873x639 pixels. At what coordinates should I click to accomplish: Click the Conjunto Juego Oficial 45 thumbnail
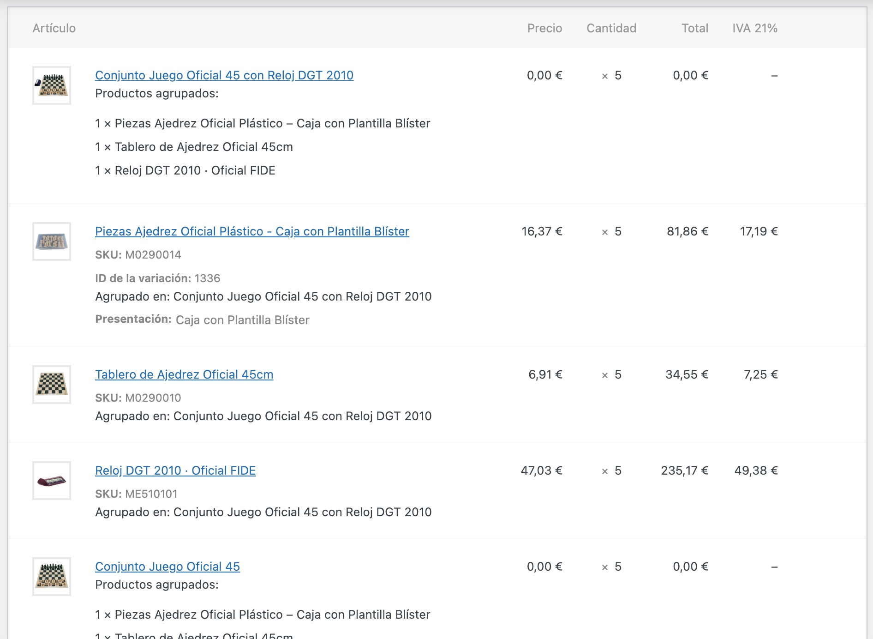pos(52,577)
